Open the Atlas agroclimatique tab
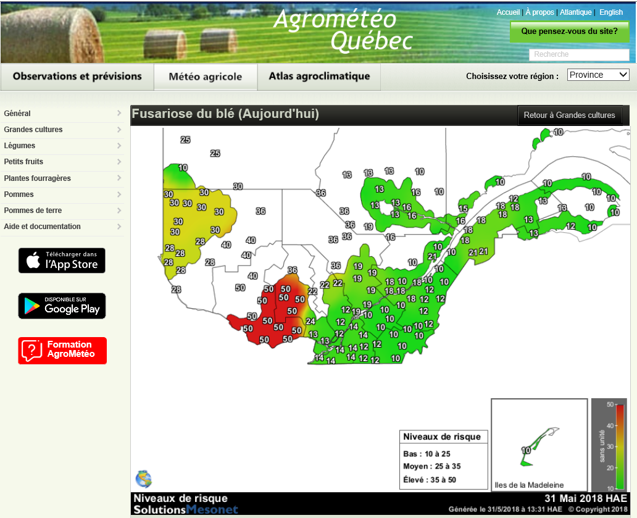 tap(319, 77)
